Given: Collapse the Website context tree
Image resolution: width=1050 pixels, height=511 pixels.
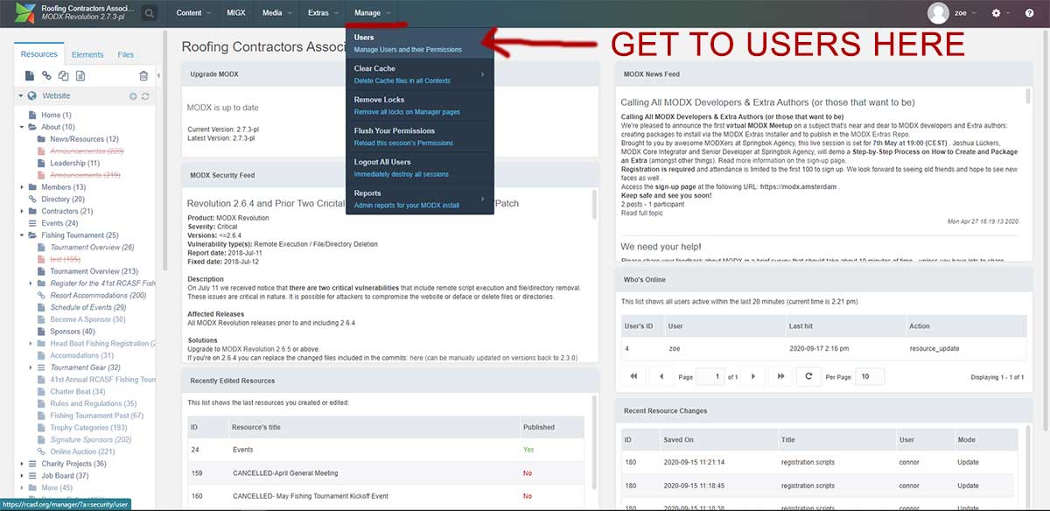Looking at the screenshot, I should click(21, 96).
